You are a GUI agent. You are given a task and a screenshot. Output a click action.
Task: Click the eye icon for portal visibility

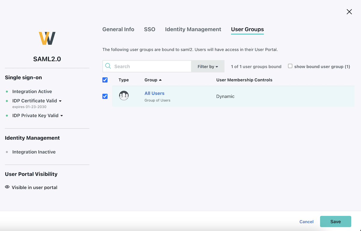(x=7, y=187)
